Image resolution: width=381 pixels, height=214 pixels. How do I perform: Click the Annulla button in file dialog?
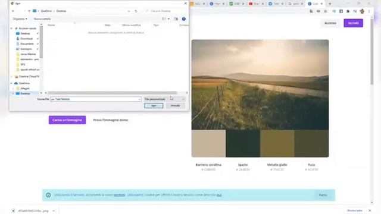click(x=175, y=106)
